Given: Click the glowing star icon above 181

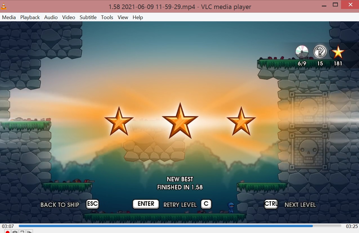Looking at the screenshot, I should pyautogui.click(x=338, y=52).
